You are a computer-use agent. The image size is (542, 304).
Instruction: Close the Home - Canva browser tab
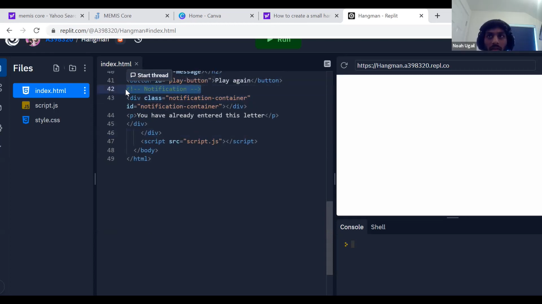pos(252,16)
